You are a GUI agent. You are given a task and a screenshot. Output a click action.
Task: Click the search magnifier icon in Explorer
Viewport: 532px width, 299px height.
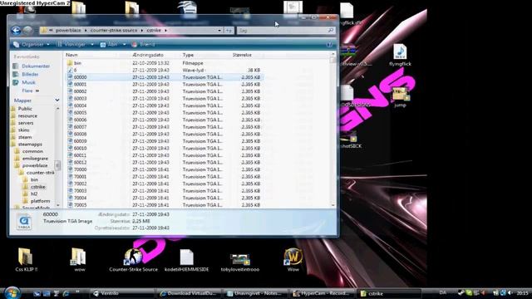pos(331,31)
